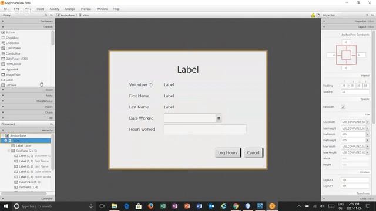Viewport: 376px width, 211px height.
Task: Click the Spacing value field in Inspector
Action: pyautogui.click(x=355, y=91)
